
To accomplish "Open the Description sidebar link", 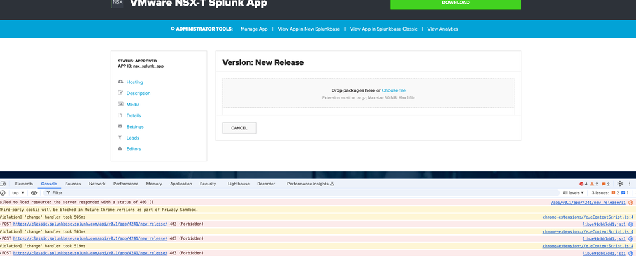I will point(138,94).
